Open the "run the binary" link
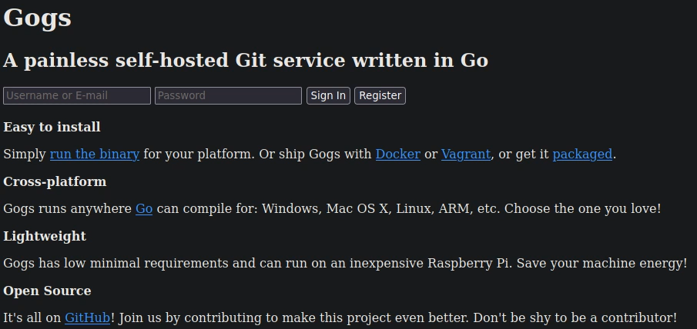697x329 pixels. (95, 154)
